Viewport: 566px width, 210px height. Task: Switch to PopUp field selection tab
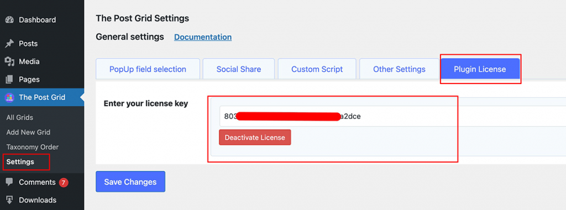point(148,69)
